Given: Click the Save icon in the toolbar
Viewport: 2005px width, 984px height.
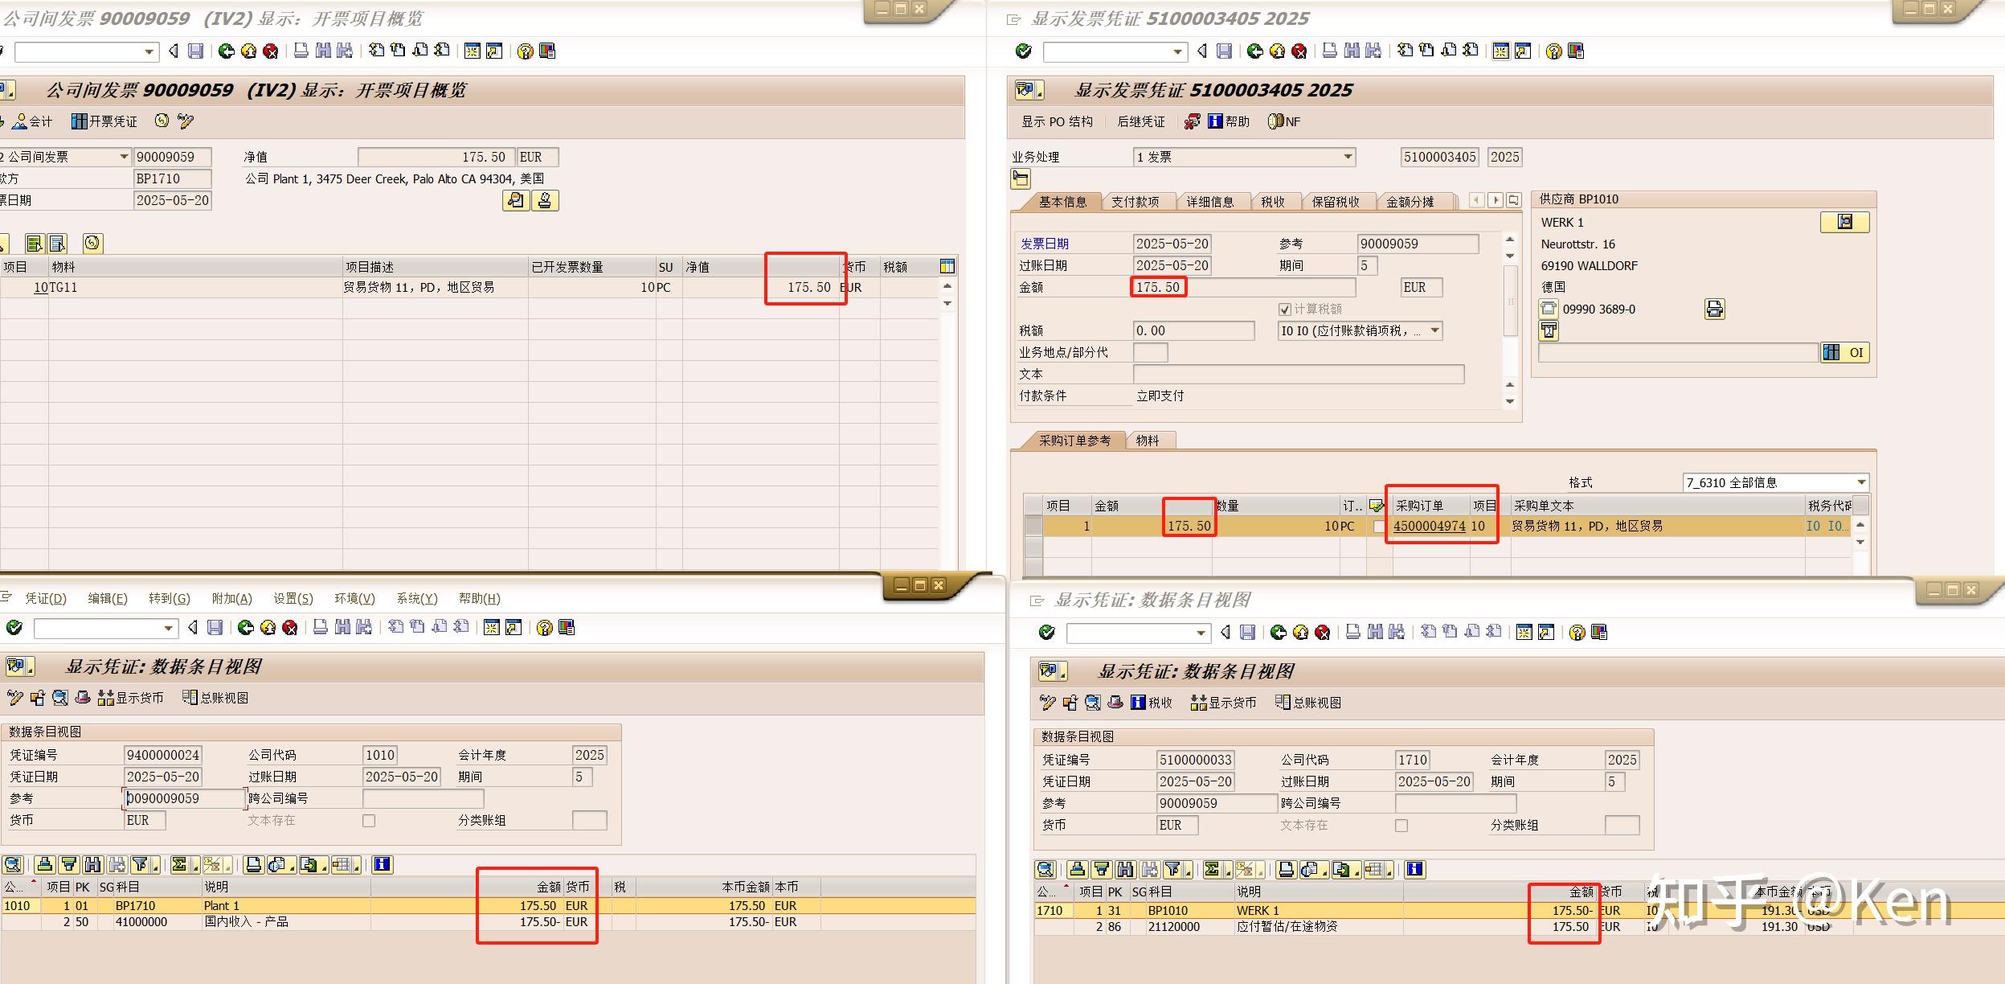Looking at the screenshot, I should pyautogui.click(x=194, y=51).
